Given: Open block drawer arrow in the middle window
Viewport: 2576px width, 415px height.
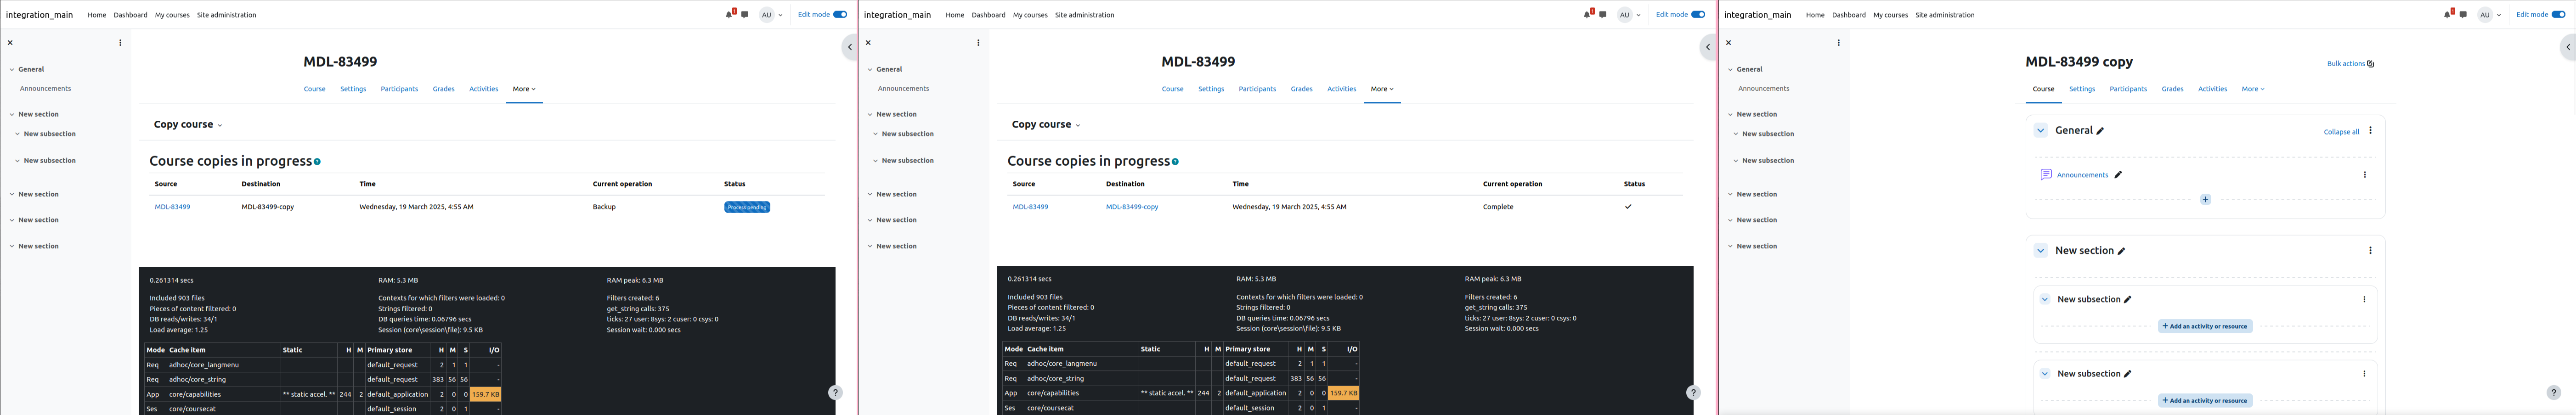Looking at the screenshot, I should tap(1708, 47).
